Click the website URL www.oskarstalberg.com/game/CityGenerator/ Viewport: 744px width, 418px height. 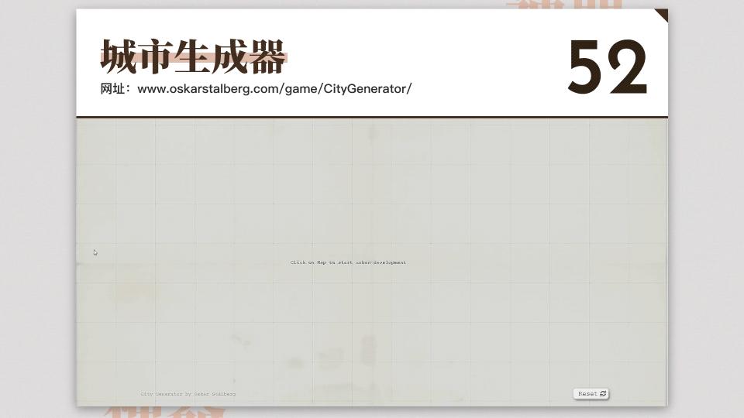click(x=274, y=88)
